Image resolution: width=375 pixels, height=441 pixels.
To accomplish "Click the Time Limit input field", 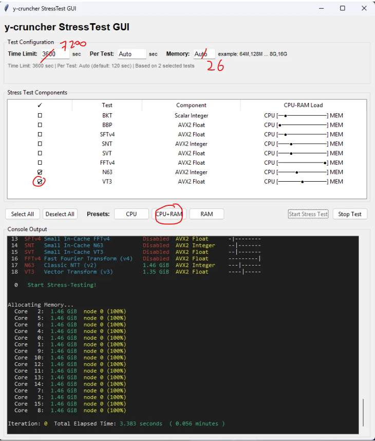I will 55,54.
